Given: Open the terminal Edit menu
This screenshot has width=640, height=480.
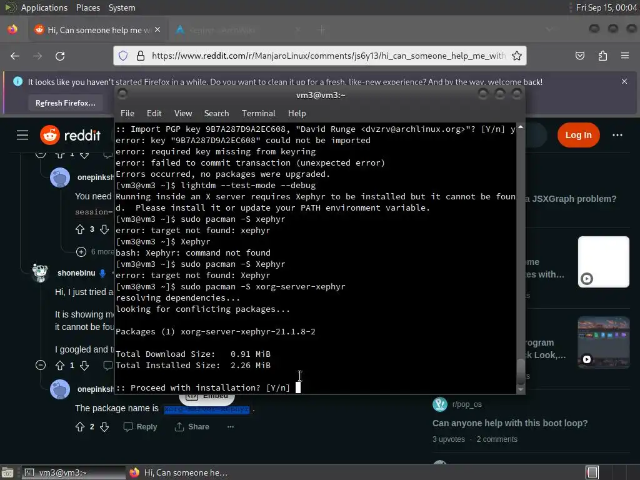Looking at the screenshot, I should tap(154, 114).
